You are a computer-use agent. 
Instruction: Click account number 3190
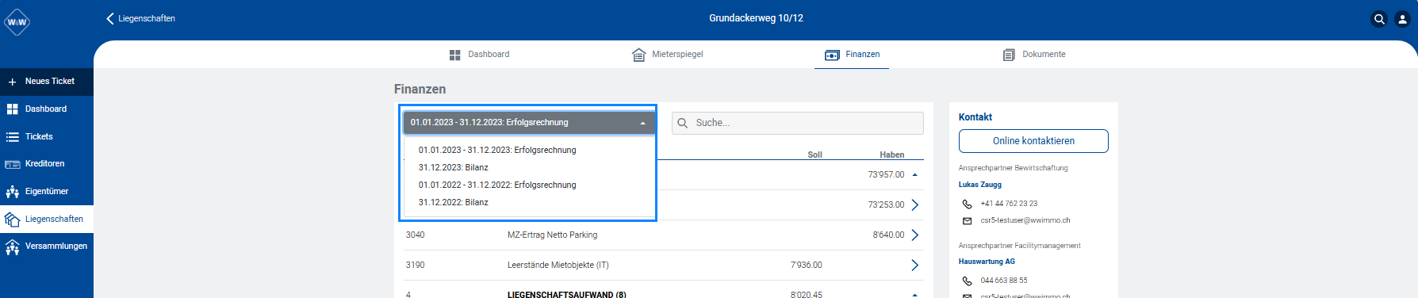415,266
